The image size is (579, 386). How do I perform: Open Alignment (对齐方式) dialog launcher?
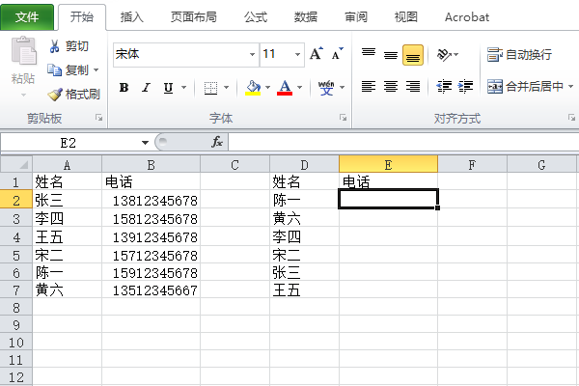coord(571,118)
